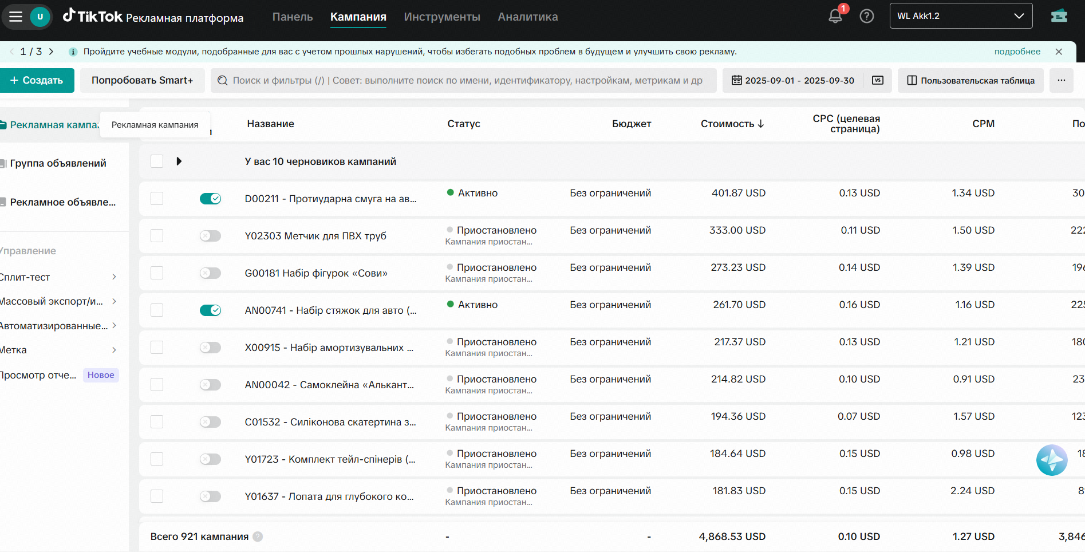The height and width of the screenshot is (552, 1085).
Task: Expand the Сплит-тест submenu
Action: (114, 277)
